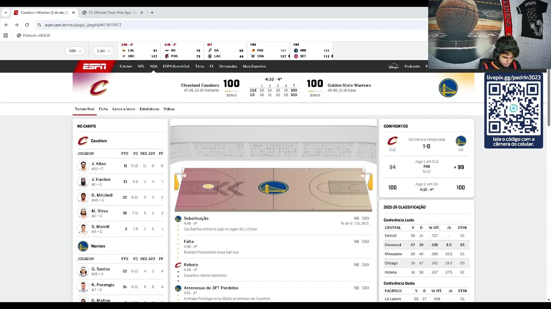Click CLE logo in Confrontos panel
The height and width of the screenshot is (309, 551).
point(393,141)
